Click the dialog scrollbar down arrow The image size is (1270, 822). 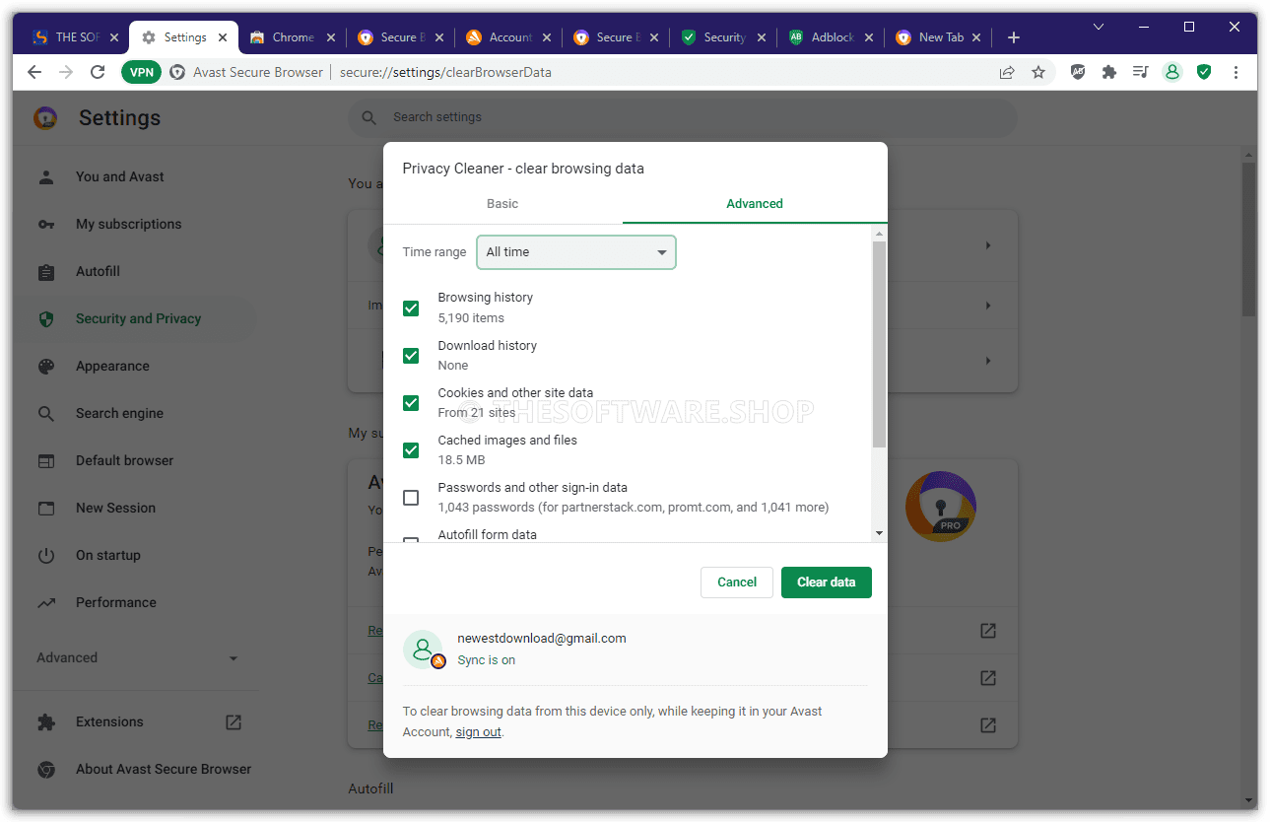point(880,533)
